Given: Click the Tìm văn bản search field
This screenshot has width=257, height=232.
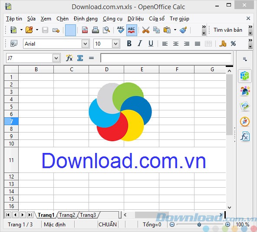Looking at the screenshot, I should (x=228, y=30).
